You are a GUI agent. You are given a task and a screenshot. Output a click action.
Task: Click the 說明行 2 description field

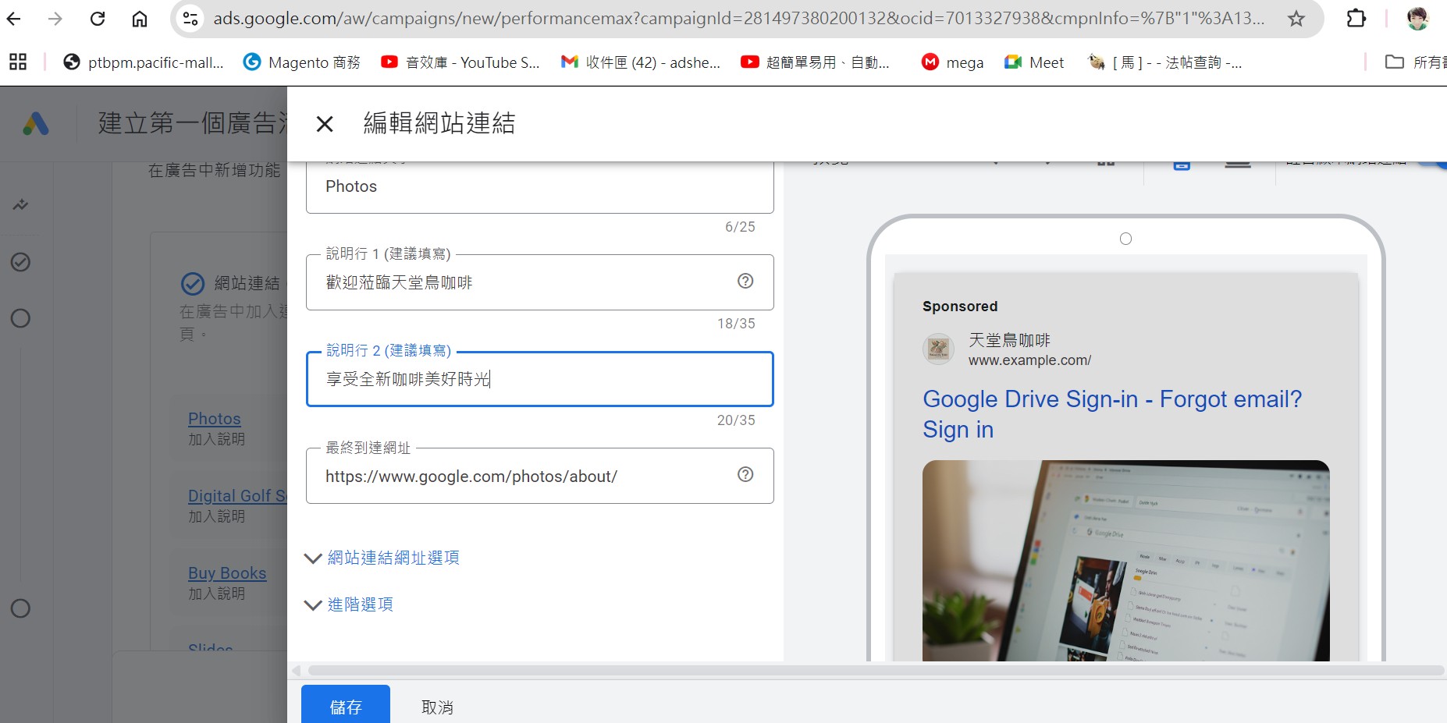coord(539,379)
